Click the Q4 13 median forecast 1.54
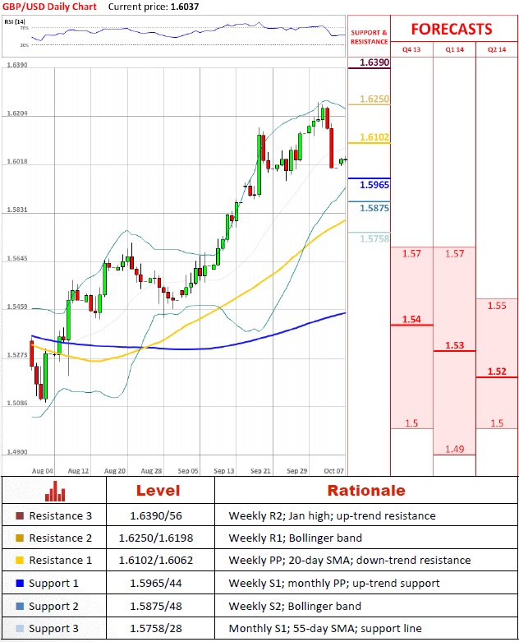The width and height of the screenshot is (519, 642). [411, 320]
